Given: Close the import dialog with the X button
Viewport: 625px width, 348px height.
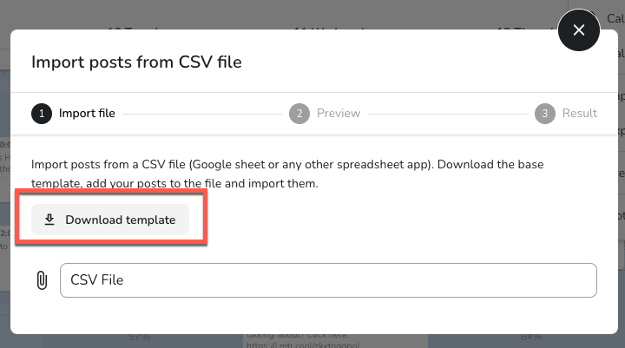Looking at the screenshot, I should (579, 30).
